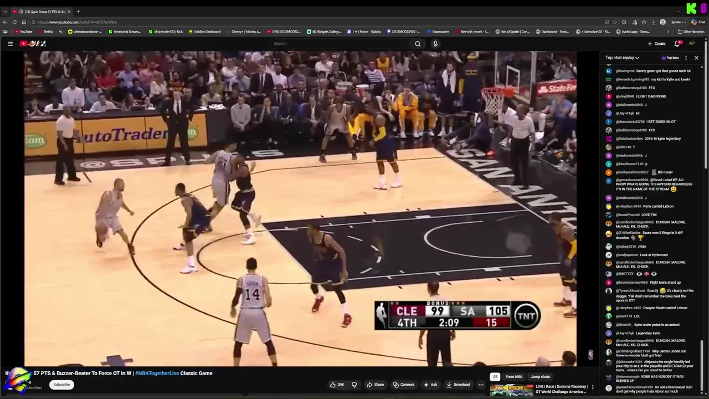Open the Paramount+ bookmark
Viewport: 709px width, 399px height.
pyautogui.click(x=438, y=32)
